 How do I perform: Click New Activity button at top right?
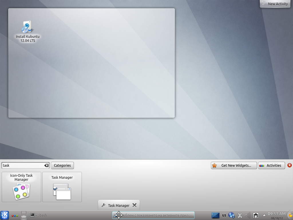click(275, 4)
